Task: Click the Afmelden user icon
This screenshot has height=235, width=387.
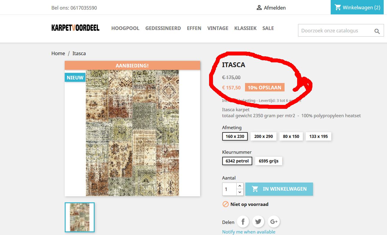Action: pyautogui.click(x=259, y=7)
